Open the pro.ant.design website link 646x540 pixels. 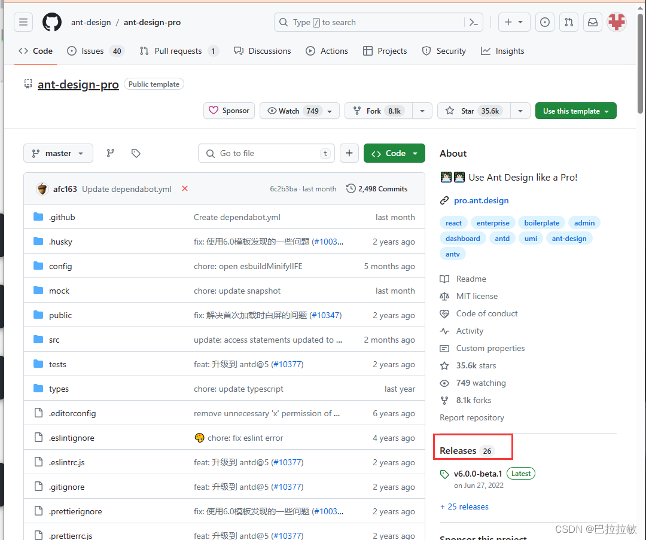pos(481,200)
